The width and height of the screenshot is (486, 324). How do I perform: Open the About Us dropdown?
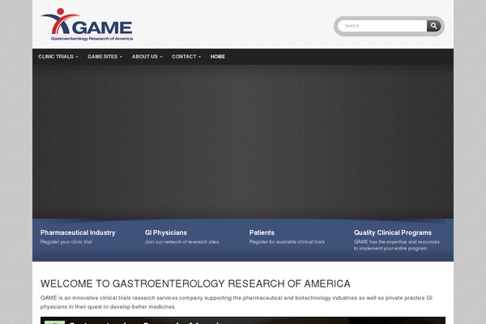point(147,57)
